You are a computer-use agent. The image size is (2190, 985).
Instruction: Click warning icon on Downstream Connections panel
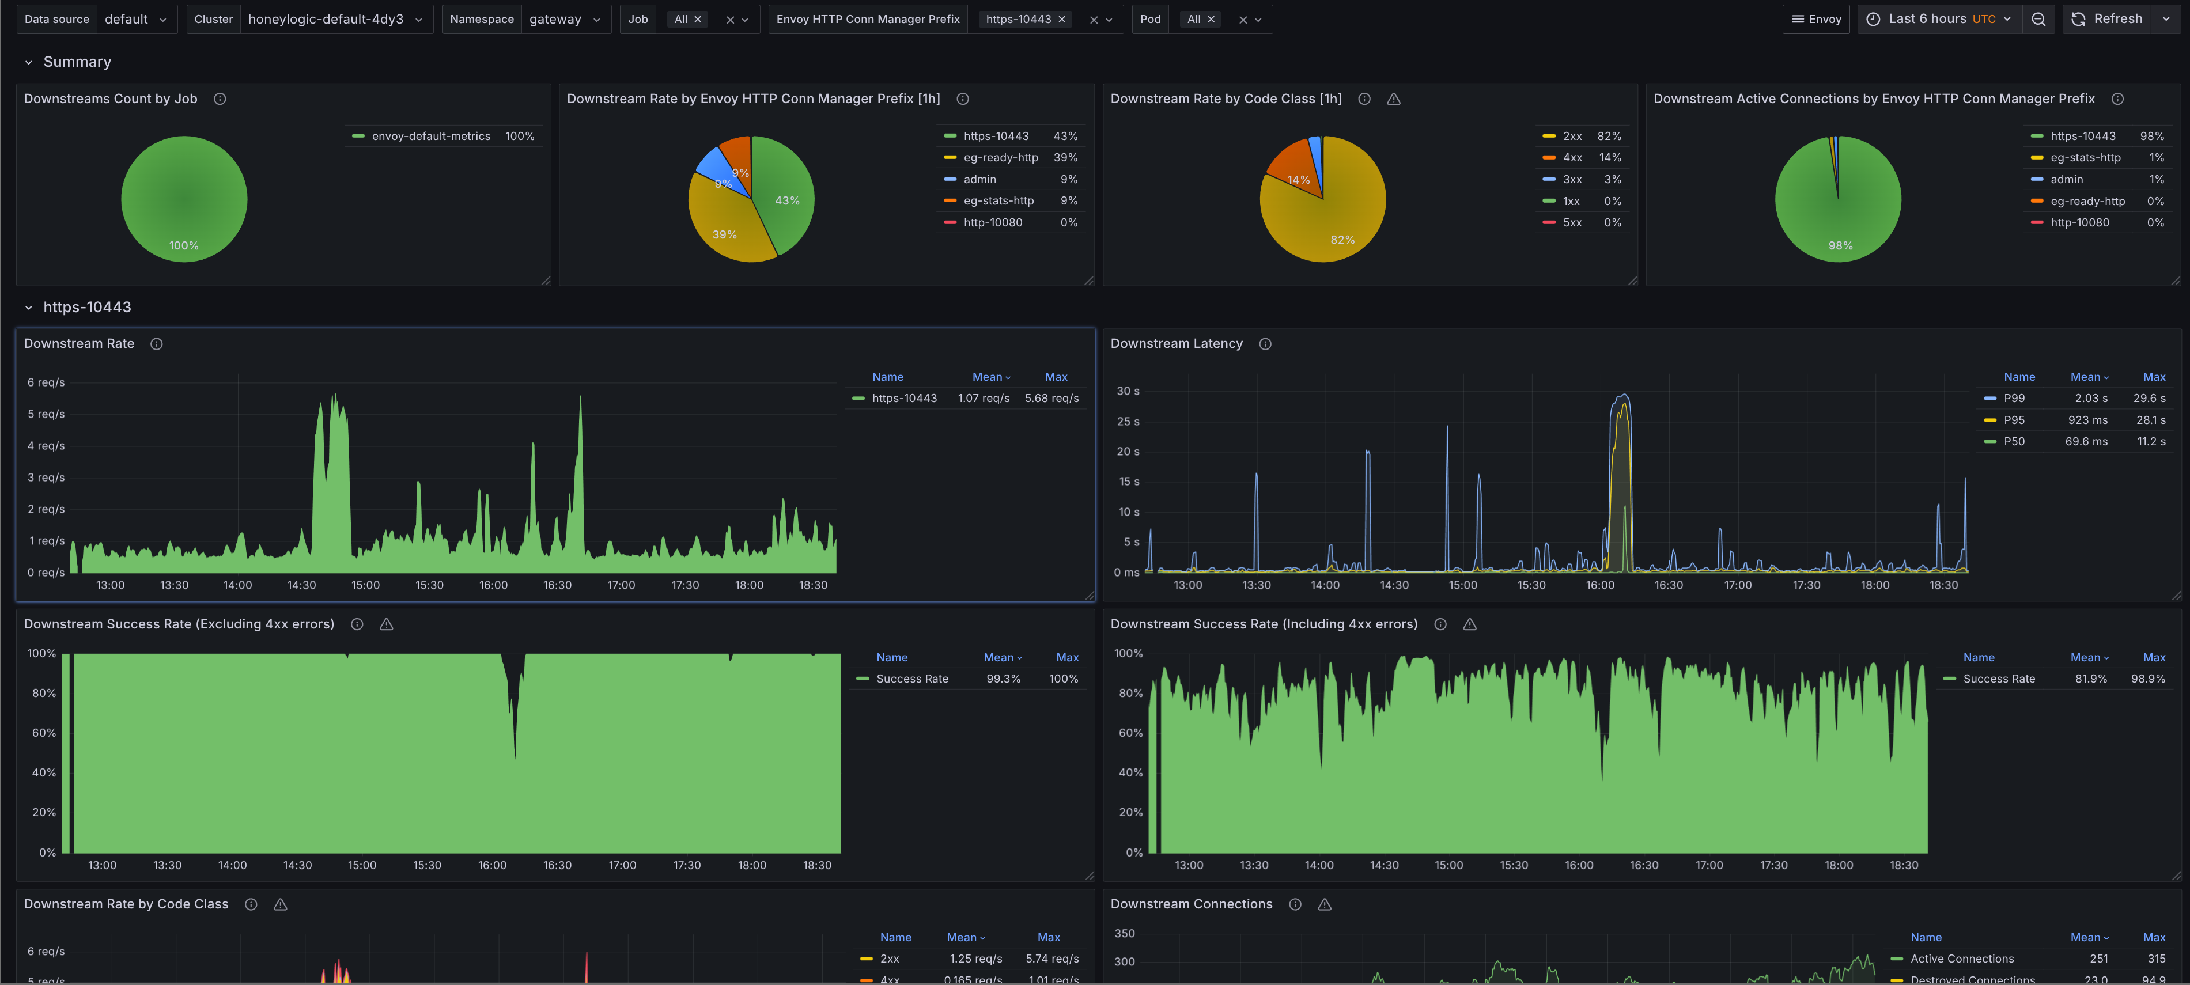pyautogui.click(x=1325, y=904)
